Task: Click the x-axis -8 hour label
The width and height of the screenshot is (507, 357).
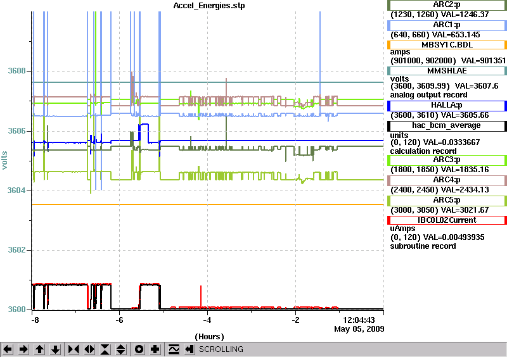Action: click(x=34, y=320)
